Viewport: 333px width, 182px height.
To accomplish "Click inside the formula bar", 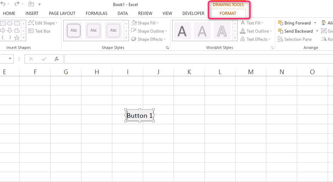I will point(198,59).
